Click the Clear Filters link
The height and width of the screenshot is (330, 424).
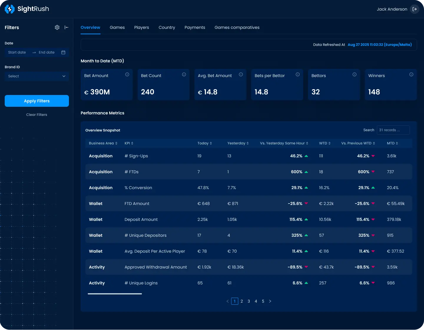click(x=37, y=115)
